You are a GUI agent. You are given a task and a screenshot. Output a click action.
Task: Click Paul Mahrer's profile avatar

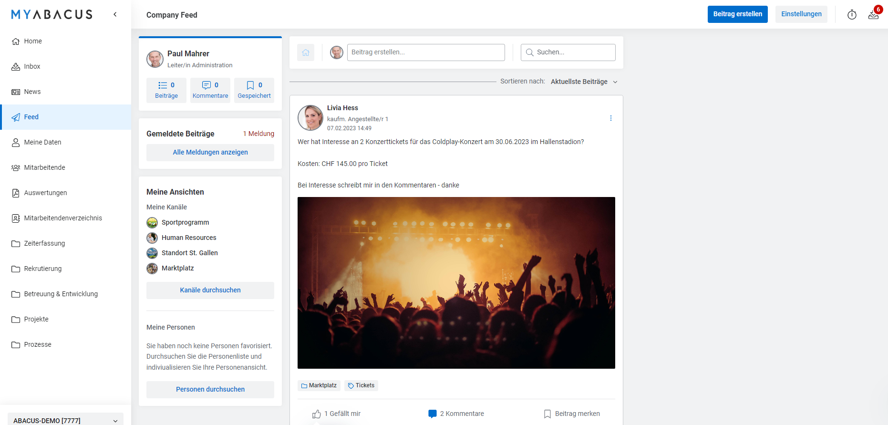[155, 59]
